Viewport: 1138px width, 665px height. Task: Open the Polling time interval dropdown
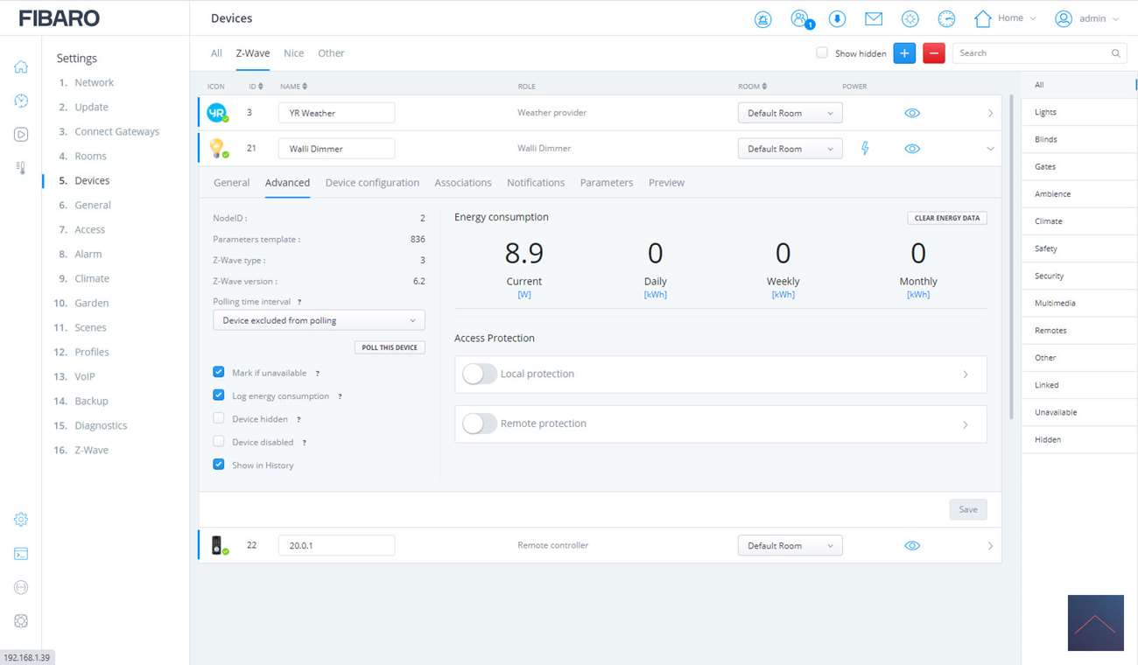[x=319, y=320]
